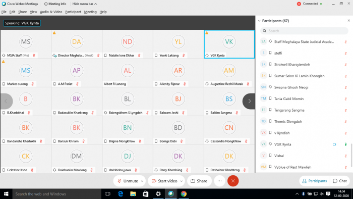This screenshot has height=199, width=353.
Task: Click muted mic icon on MSJA Staff tile
Action: (x=34, y=55)
